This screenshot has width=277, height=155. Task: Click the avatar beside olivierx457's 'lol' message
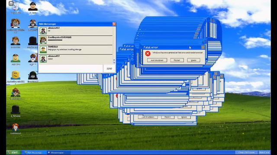tap(43, 31)
